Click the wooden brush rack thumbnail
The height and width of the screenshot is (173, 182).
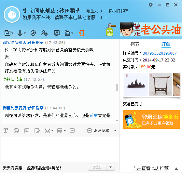click(x=161, y=85)
